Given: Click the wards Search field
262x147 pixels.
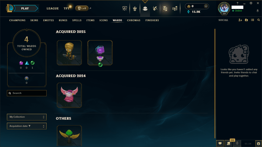Looking at the screenshot, I should click(27, 93).
